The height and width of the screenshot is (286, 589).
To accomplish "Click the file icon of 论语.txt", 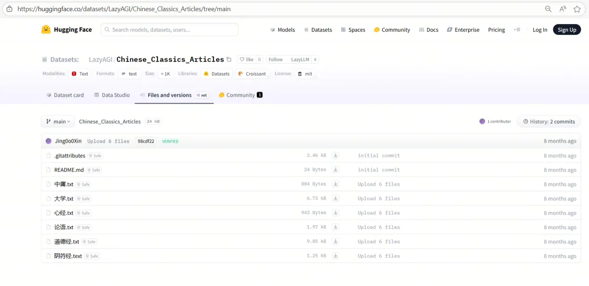I will click(49, 227).
